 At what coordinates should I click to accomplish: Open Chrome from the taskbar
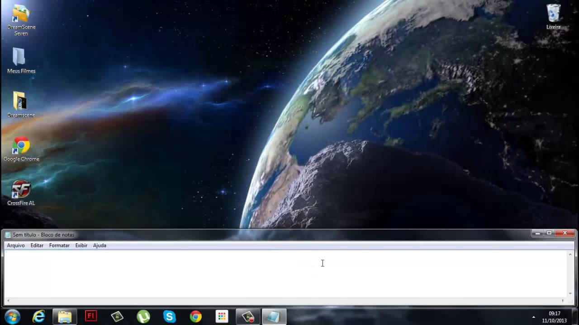pos(195,316)
